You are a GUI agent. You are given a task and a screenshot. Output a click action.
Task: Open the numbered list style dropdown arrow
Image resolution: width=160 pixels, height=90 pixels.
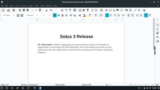click(103, 15)
